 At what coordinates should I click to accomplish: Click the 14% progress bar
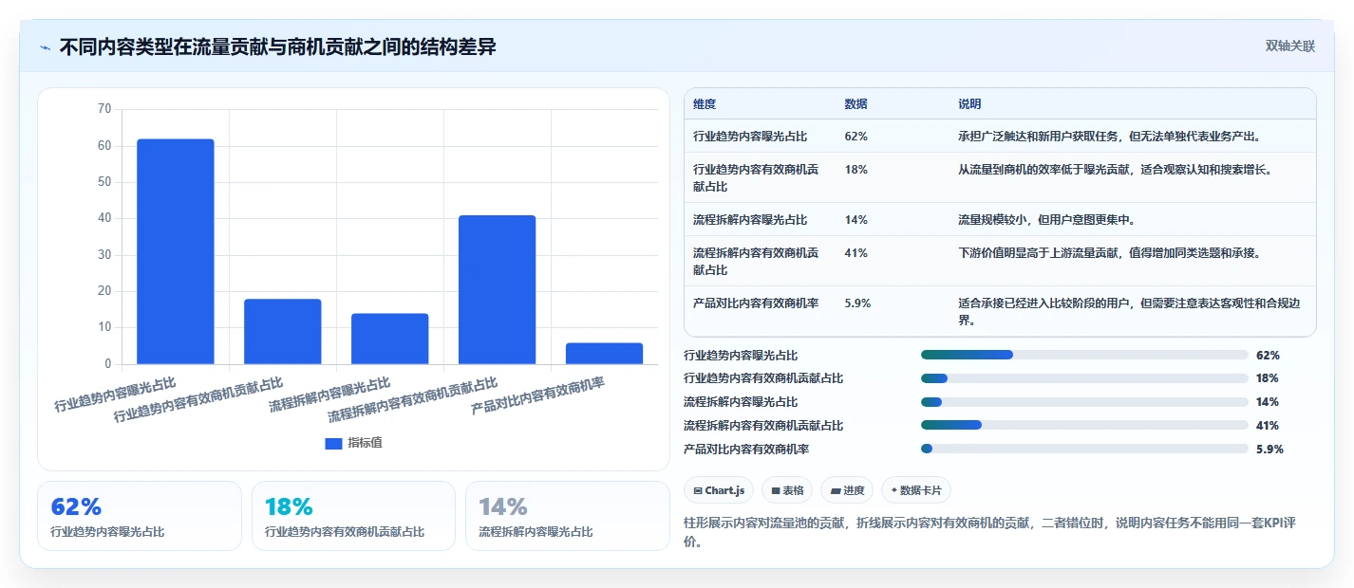click(x=1084, y=402)
